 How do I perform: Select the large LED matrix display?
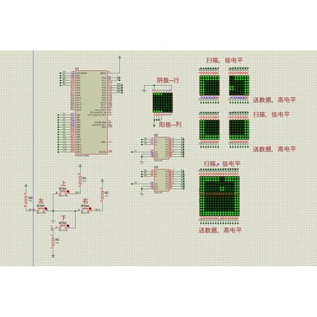(219, 196)
